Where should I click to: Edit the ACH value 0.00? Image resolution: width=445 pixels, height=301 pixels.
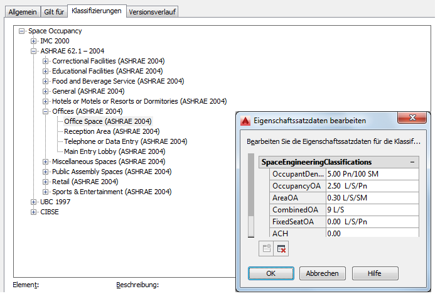[x=372, y=233]
